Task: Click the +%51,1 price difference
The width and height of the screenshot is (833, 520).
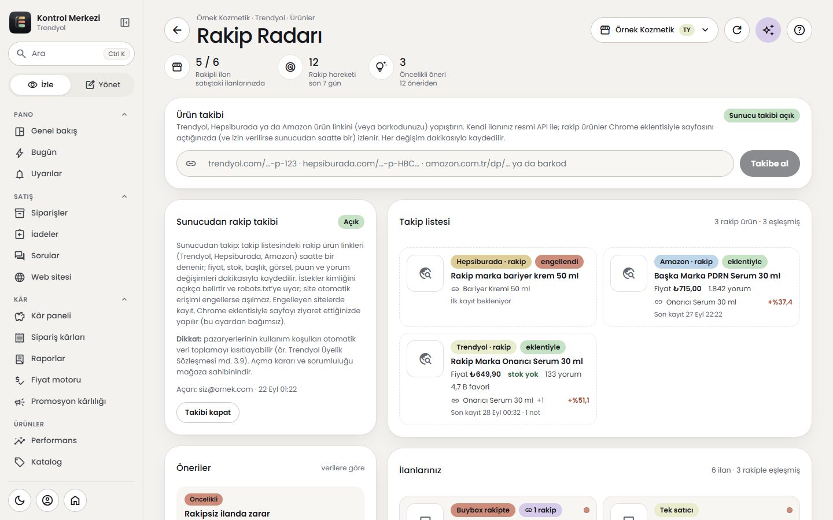Action: pyautogui.click(x=578, y=400)
